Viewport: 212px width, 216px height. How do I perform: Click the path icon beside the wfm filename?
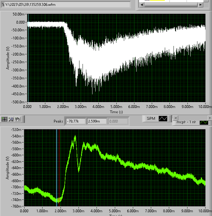point(3,5)
